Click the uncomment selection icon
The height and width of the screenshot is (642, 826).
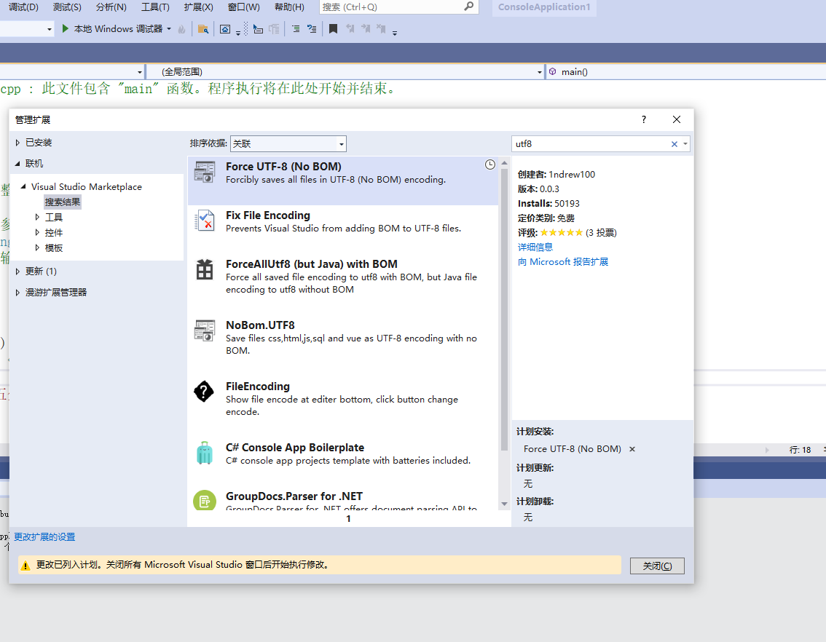[312, 29]
